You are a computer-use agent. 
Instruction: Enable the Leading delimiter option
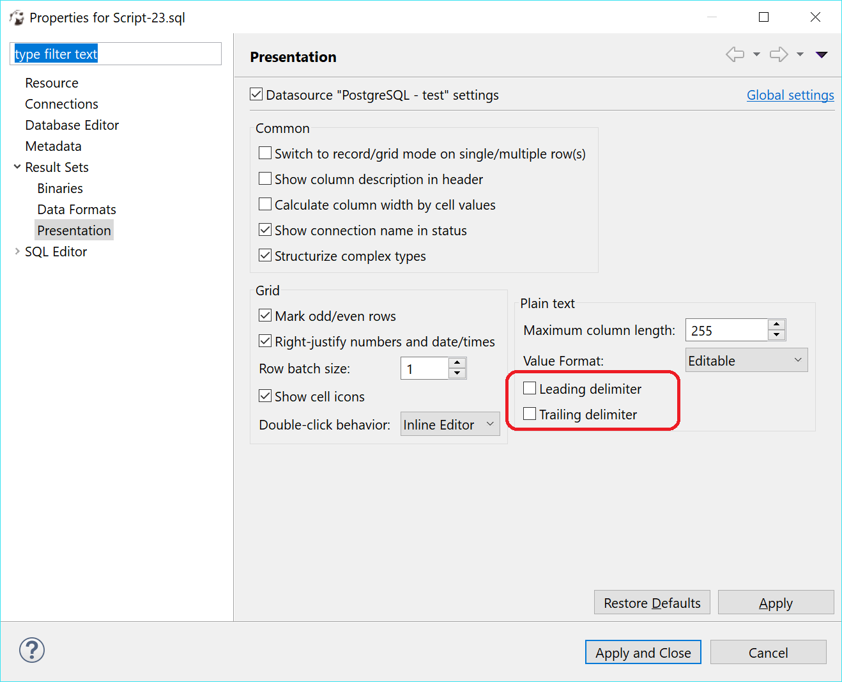(x=529, y=387)
